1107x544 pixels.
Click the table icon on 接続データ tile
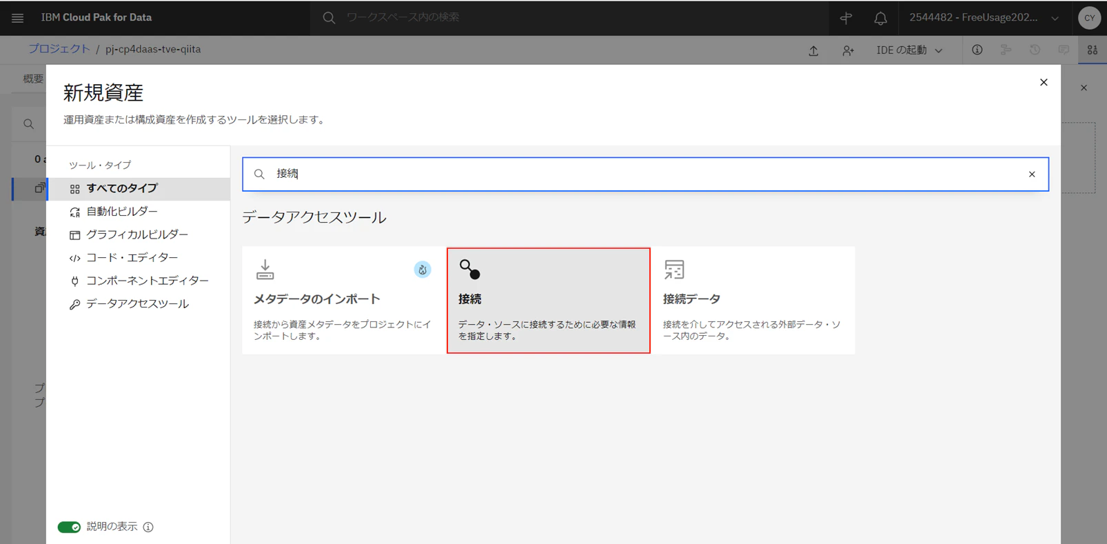coord(674,269)
